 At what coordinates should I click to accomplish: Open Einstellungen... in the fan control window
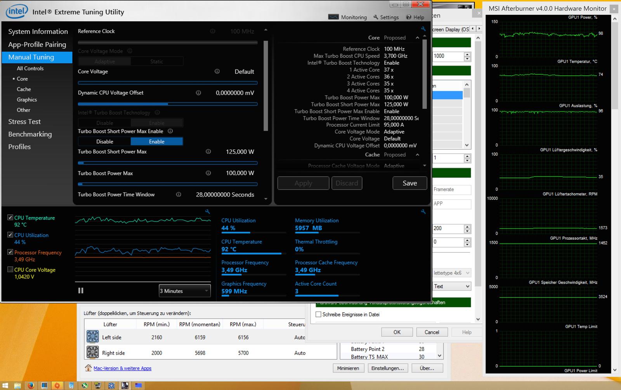point(388,368)
